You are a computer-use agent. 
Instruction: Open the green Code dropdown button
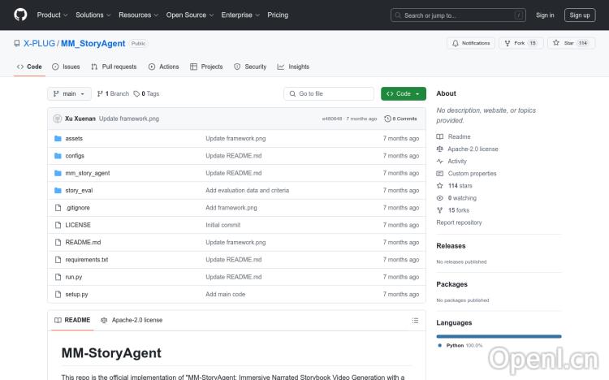click(x=403, y=93)
